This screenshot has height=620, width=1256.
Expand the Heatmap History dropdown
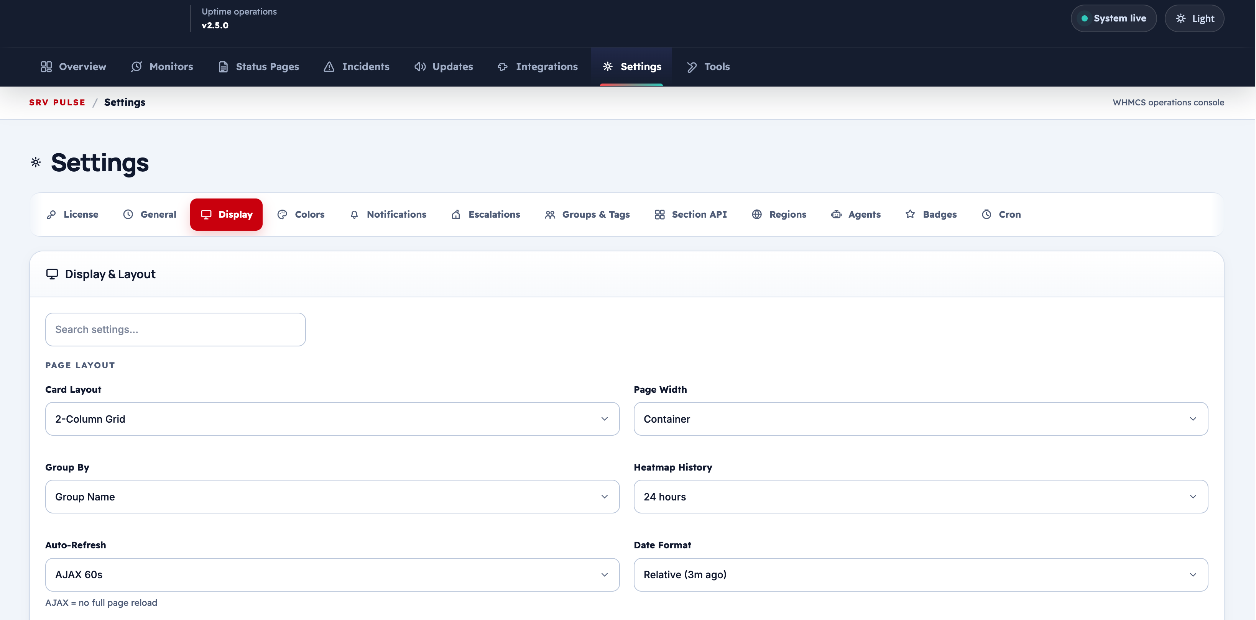tap(921, 497)
